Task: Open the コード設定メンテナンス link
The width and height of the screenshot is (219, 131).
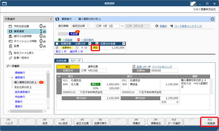Action: (188, 26)
